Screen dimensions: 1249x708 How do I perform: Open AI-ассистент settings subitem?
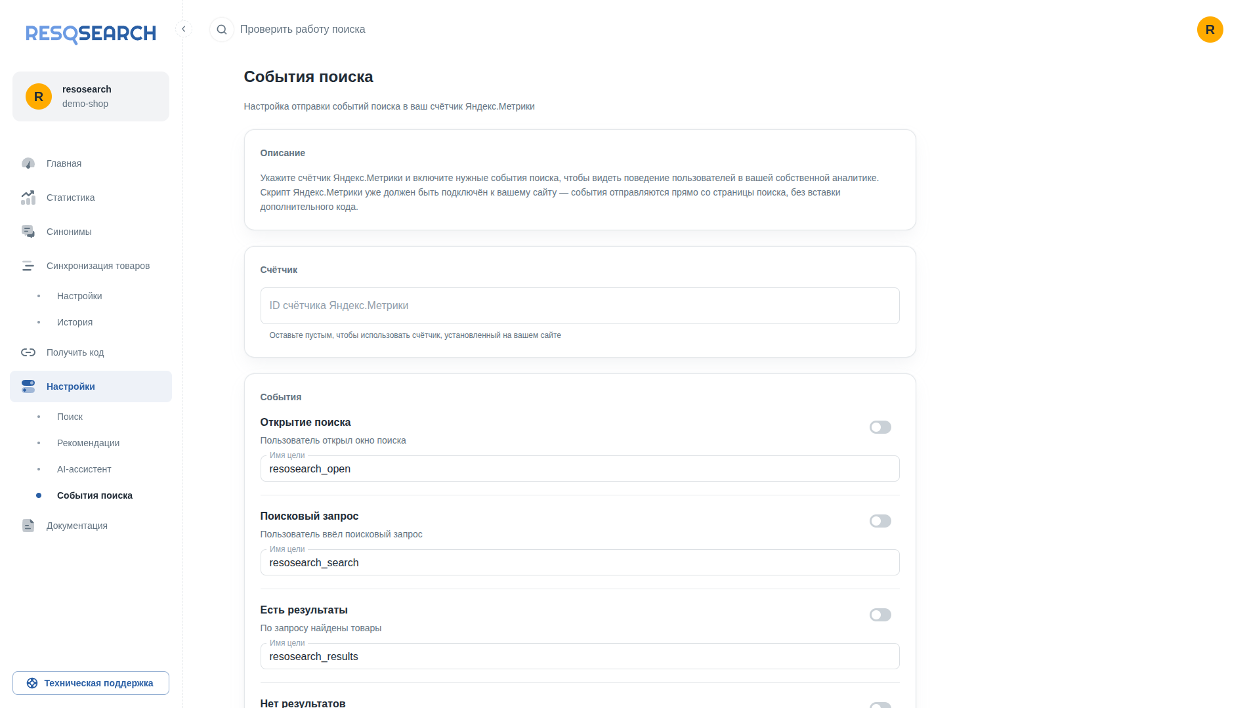[x=91, y=469]
